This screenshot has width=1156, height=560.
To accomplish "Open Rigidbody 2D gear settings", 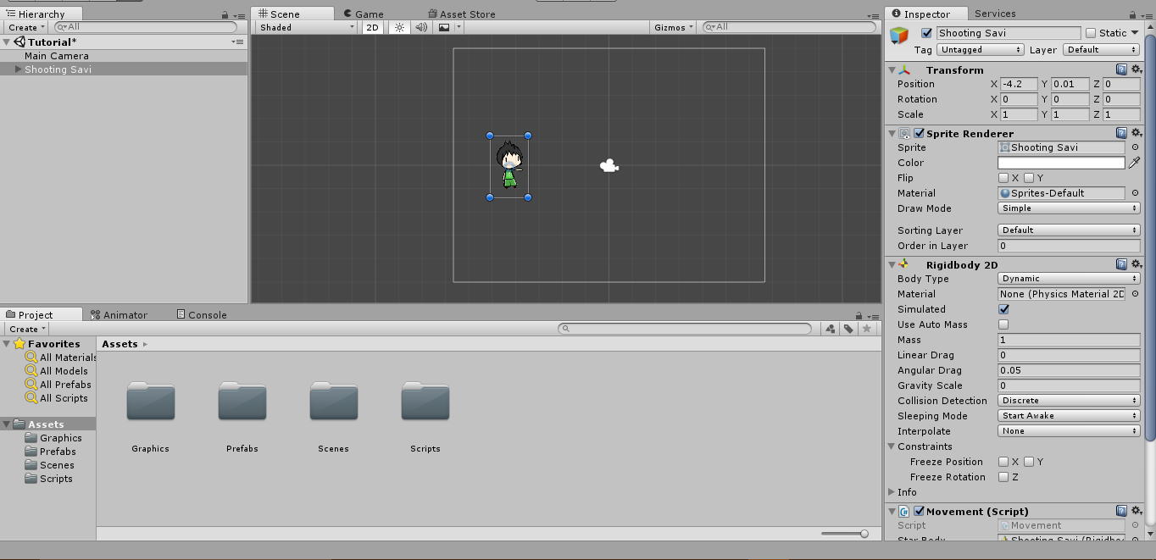I will coord(1136,264).
